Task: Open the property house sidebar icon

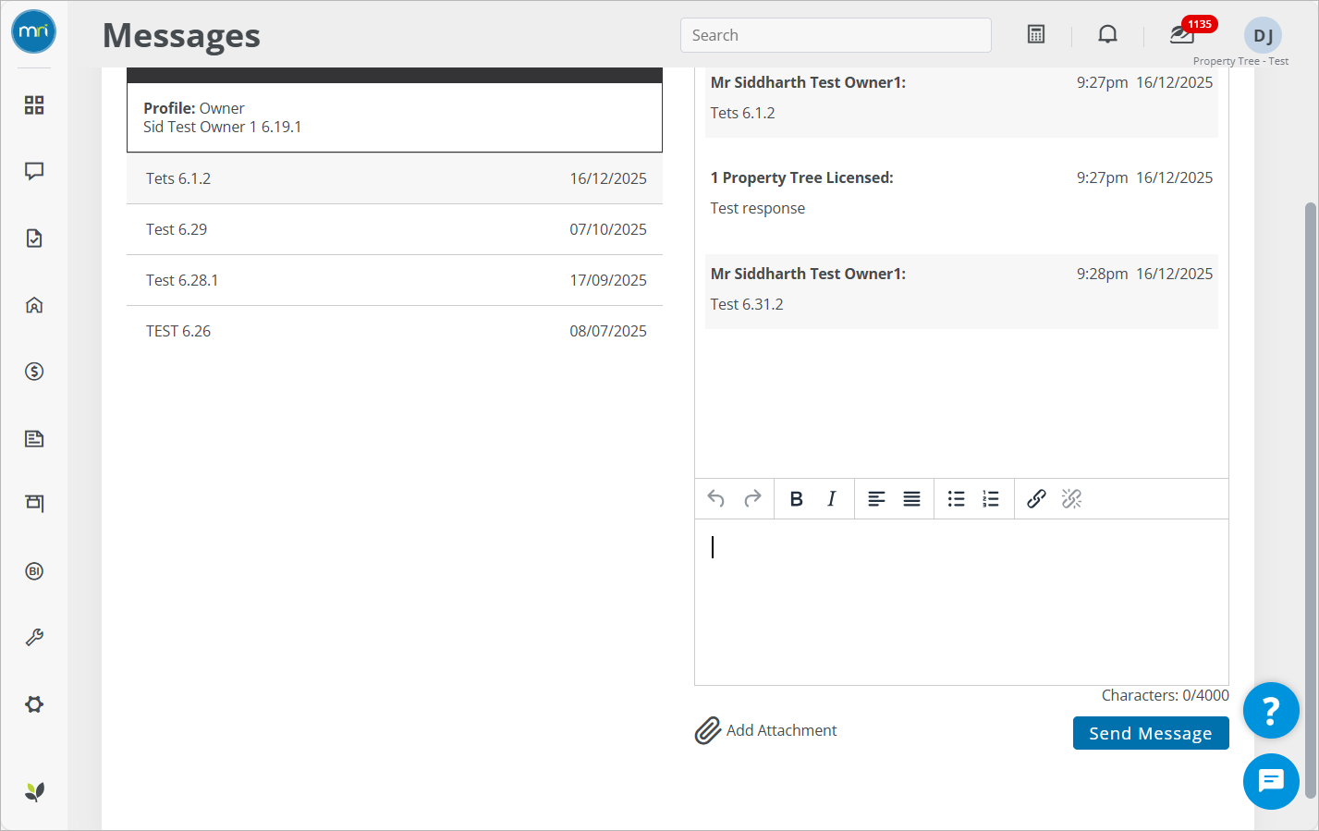Action: click(x=34, y=305)
